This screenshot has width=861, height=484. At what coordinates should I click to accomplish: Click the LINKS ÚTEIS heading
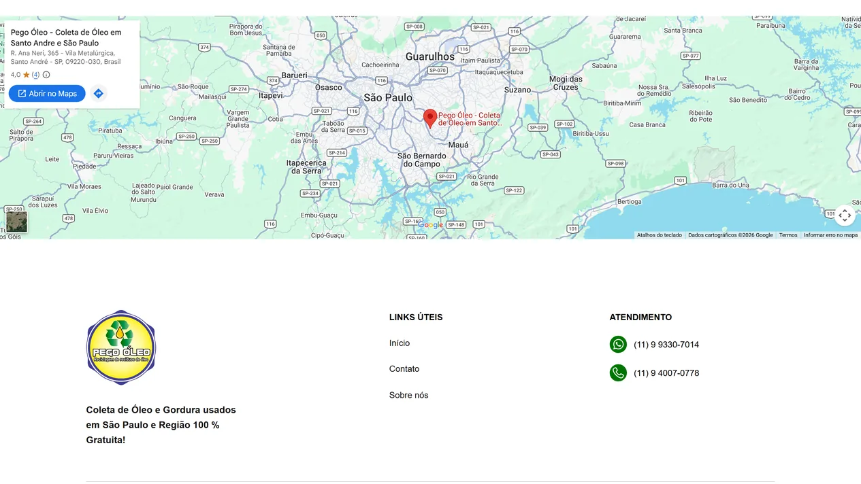(x=416, y=317)
